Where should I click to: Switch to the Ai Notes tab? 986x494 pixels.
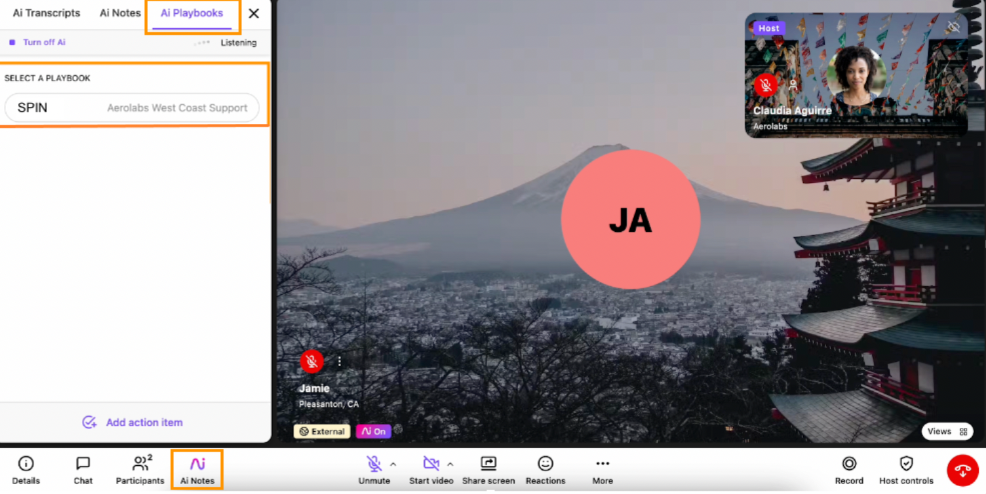tap(120, 13)
